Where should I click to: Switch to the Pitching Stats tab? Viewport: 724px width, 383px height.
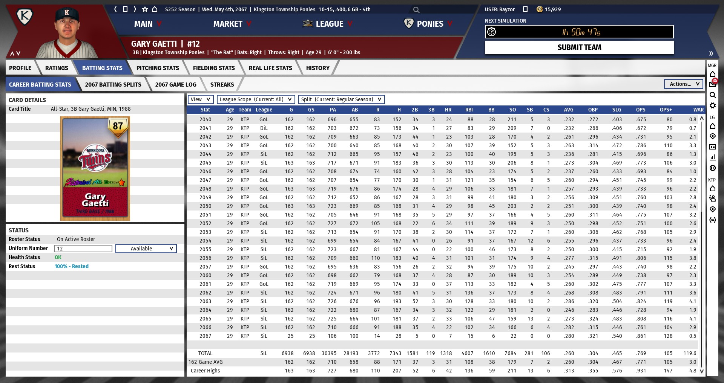click(x=158, y=68)
